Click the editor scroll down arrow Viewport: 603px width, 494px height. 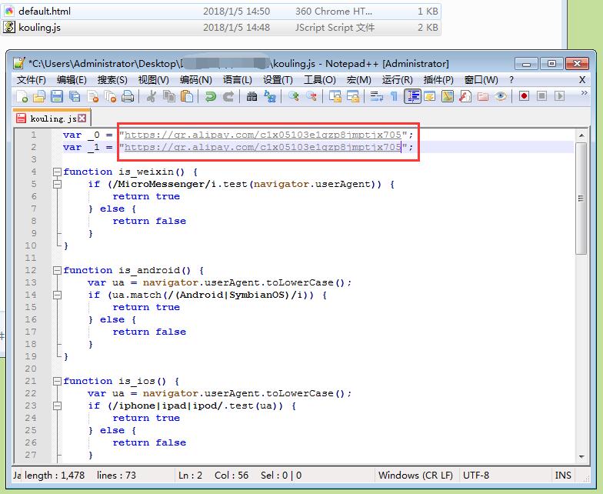pos(581,457)
